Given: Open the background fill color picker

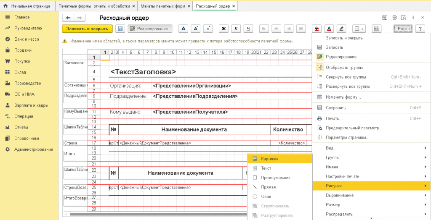Looking at the screenshot, I should pos(318,29).
